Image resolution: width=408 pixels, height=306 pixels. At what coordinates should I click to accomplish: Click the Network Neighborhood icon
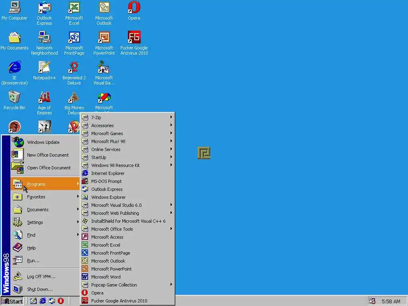[x=45, y=43]
